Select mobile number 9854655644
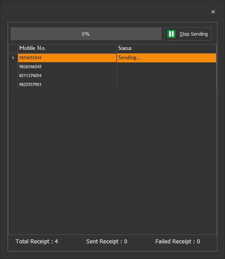The width and height of the screenshot is (225, 259). pyautogui.click(x=67, y=58)
